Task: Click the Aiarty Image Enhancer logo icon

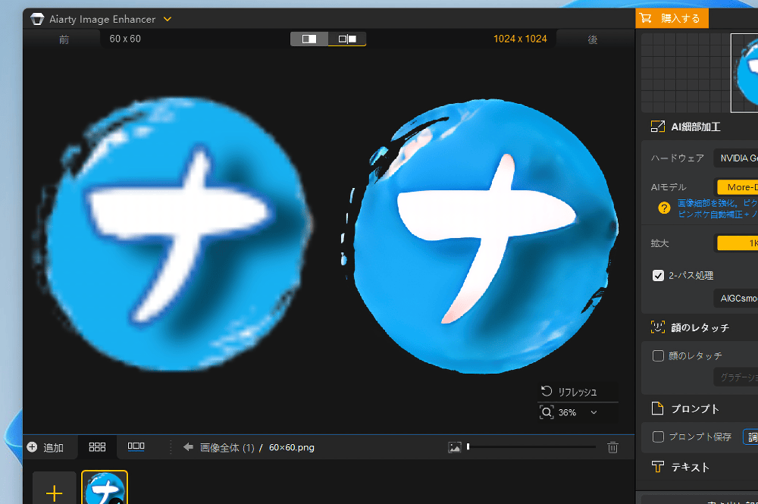Action: pos(37,20)
